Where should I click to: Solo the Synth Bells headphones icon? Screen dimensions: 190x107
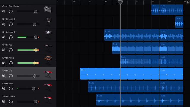11,89
